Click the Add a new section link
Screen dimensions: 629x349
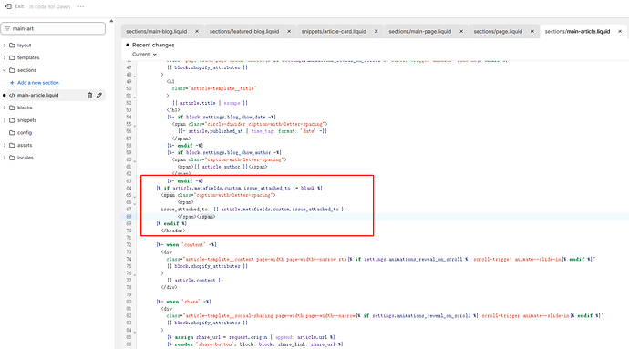click(x=37, y=83)
